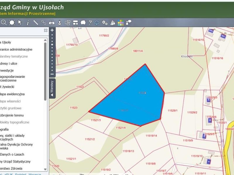Click the cloud download icon
234x175 pixels.
tap(97, 23)
